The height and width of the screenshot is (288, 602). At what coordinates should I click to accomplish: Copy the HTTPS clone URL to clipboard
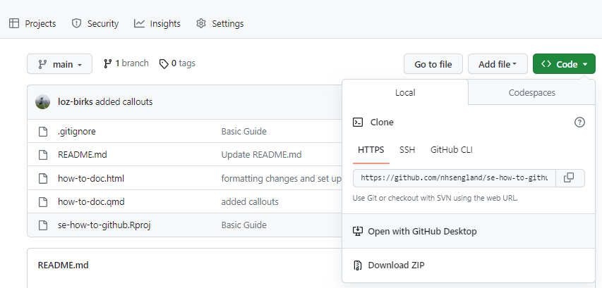click(x=570, y=177)
